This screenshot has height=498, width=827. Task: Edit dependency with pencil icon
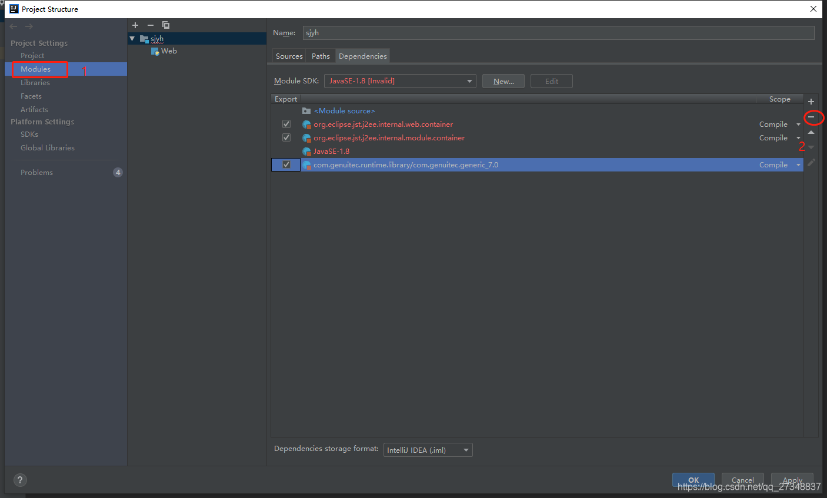[811, 163]
